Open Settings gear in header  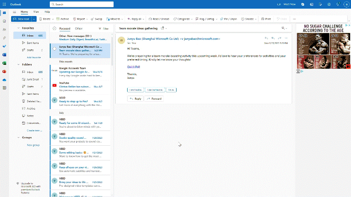click(329, 4)
